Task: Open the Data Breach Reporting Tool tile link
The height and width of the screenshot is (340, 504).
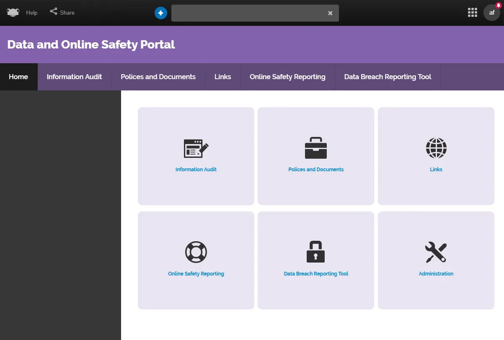Action: coord(316,274)
